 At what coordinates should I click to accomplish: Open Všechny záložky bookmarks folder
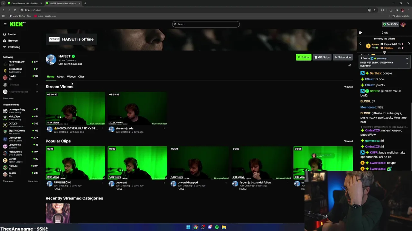pyautogui.click(x=401, y=16)
